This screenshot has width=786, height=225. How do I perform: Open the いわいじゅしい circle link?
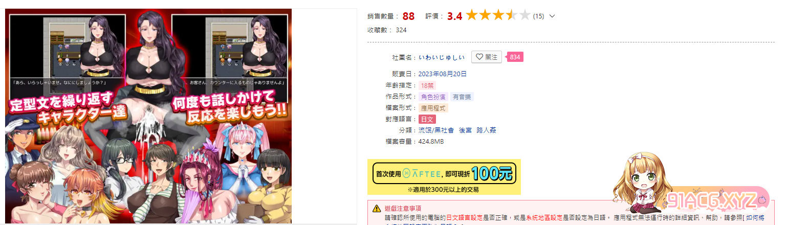pos(442,57)
